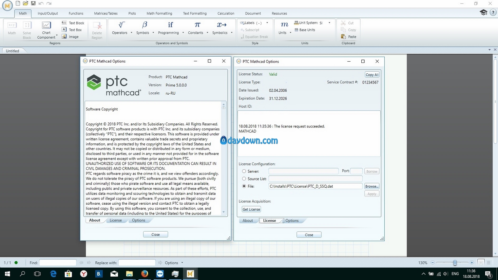Switch to the Input/Output ribbon tab
This screenshot has width=498, height=280.
pyautogui.click(x=48, y=13)
